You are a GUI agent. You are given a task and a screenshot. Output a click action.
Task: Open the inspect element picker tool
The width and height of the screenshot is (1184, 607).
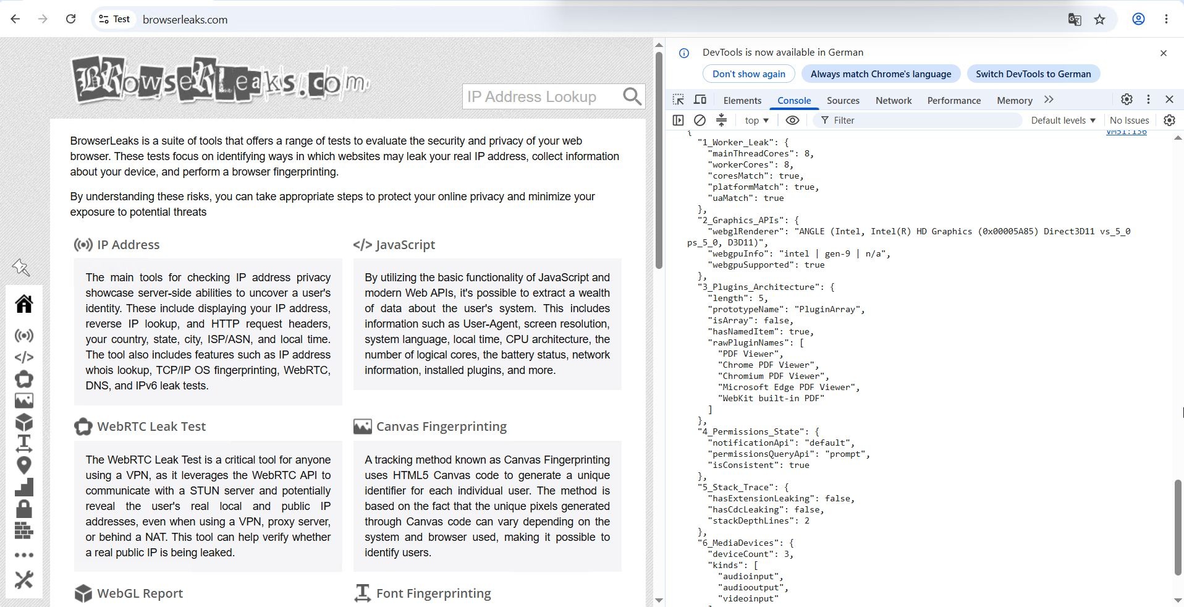[x=679, y=100]
